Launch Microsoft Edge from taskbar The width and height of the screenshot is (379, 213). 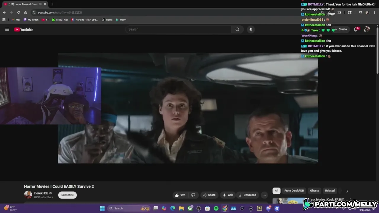tap(173, 208)
